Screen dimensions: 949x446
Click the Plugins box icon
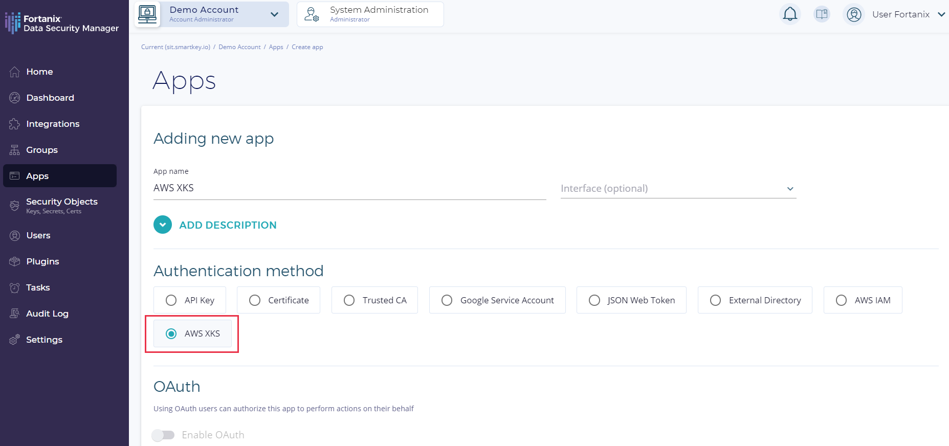pyautogui.click(x=15, y=261)
